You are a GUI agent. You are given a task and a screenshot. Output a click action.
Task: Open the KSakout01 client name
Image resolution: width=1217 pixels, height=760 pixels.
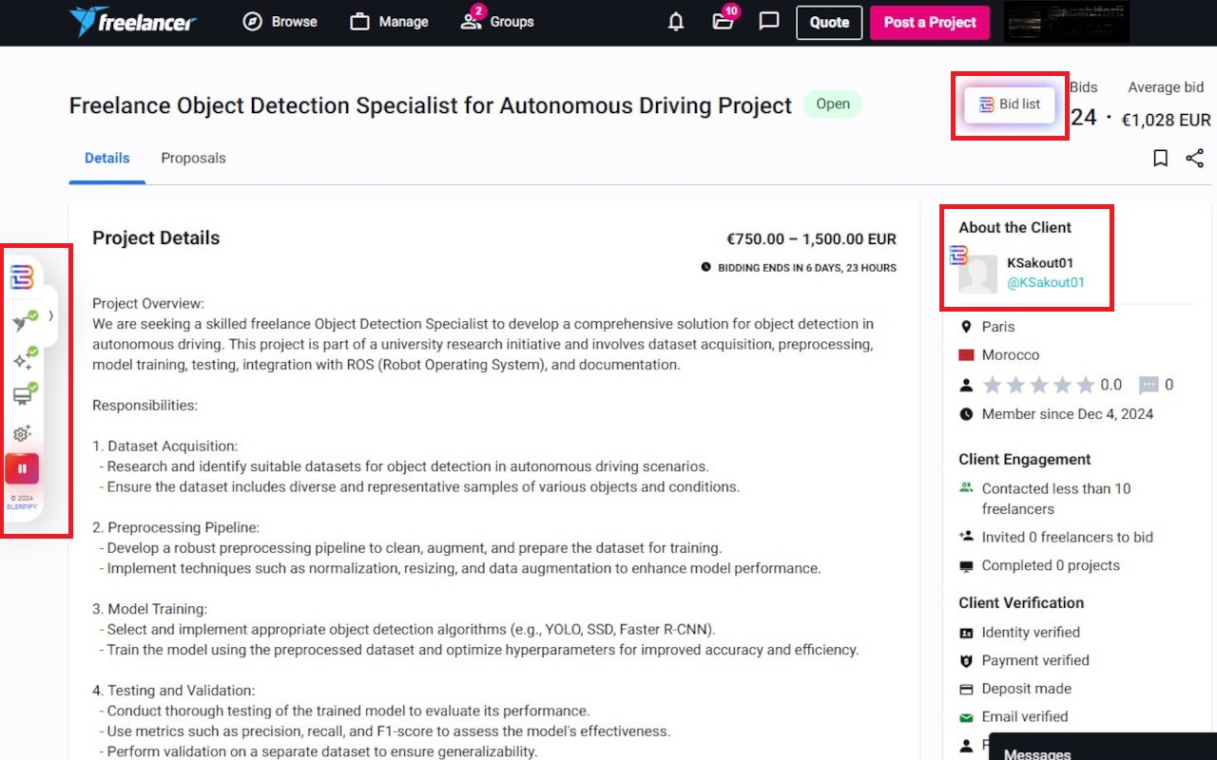point(1040,263)
